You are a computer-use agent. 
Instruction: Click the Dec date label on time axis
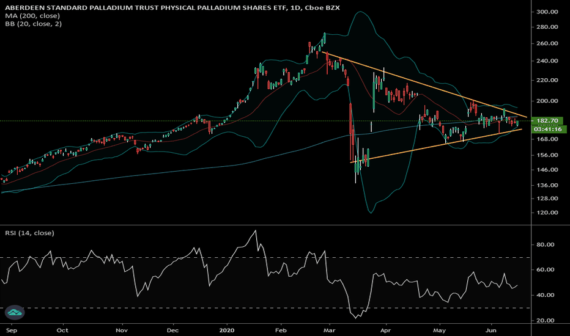[172, 330]
